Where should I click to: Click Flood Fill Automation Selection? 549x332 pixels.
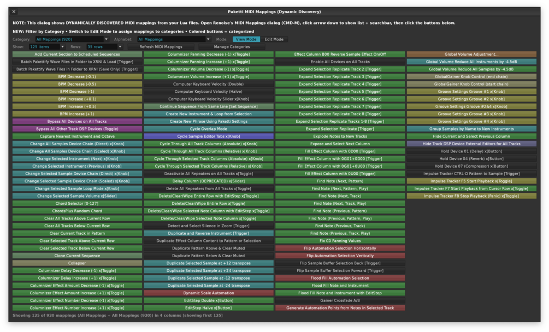340,278
